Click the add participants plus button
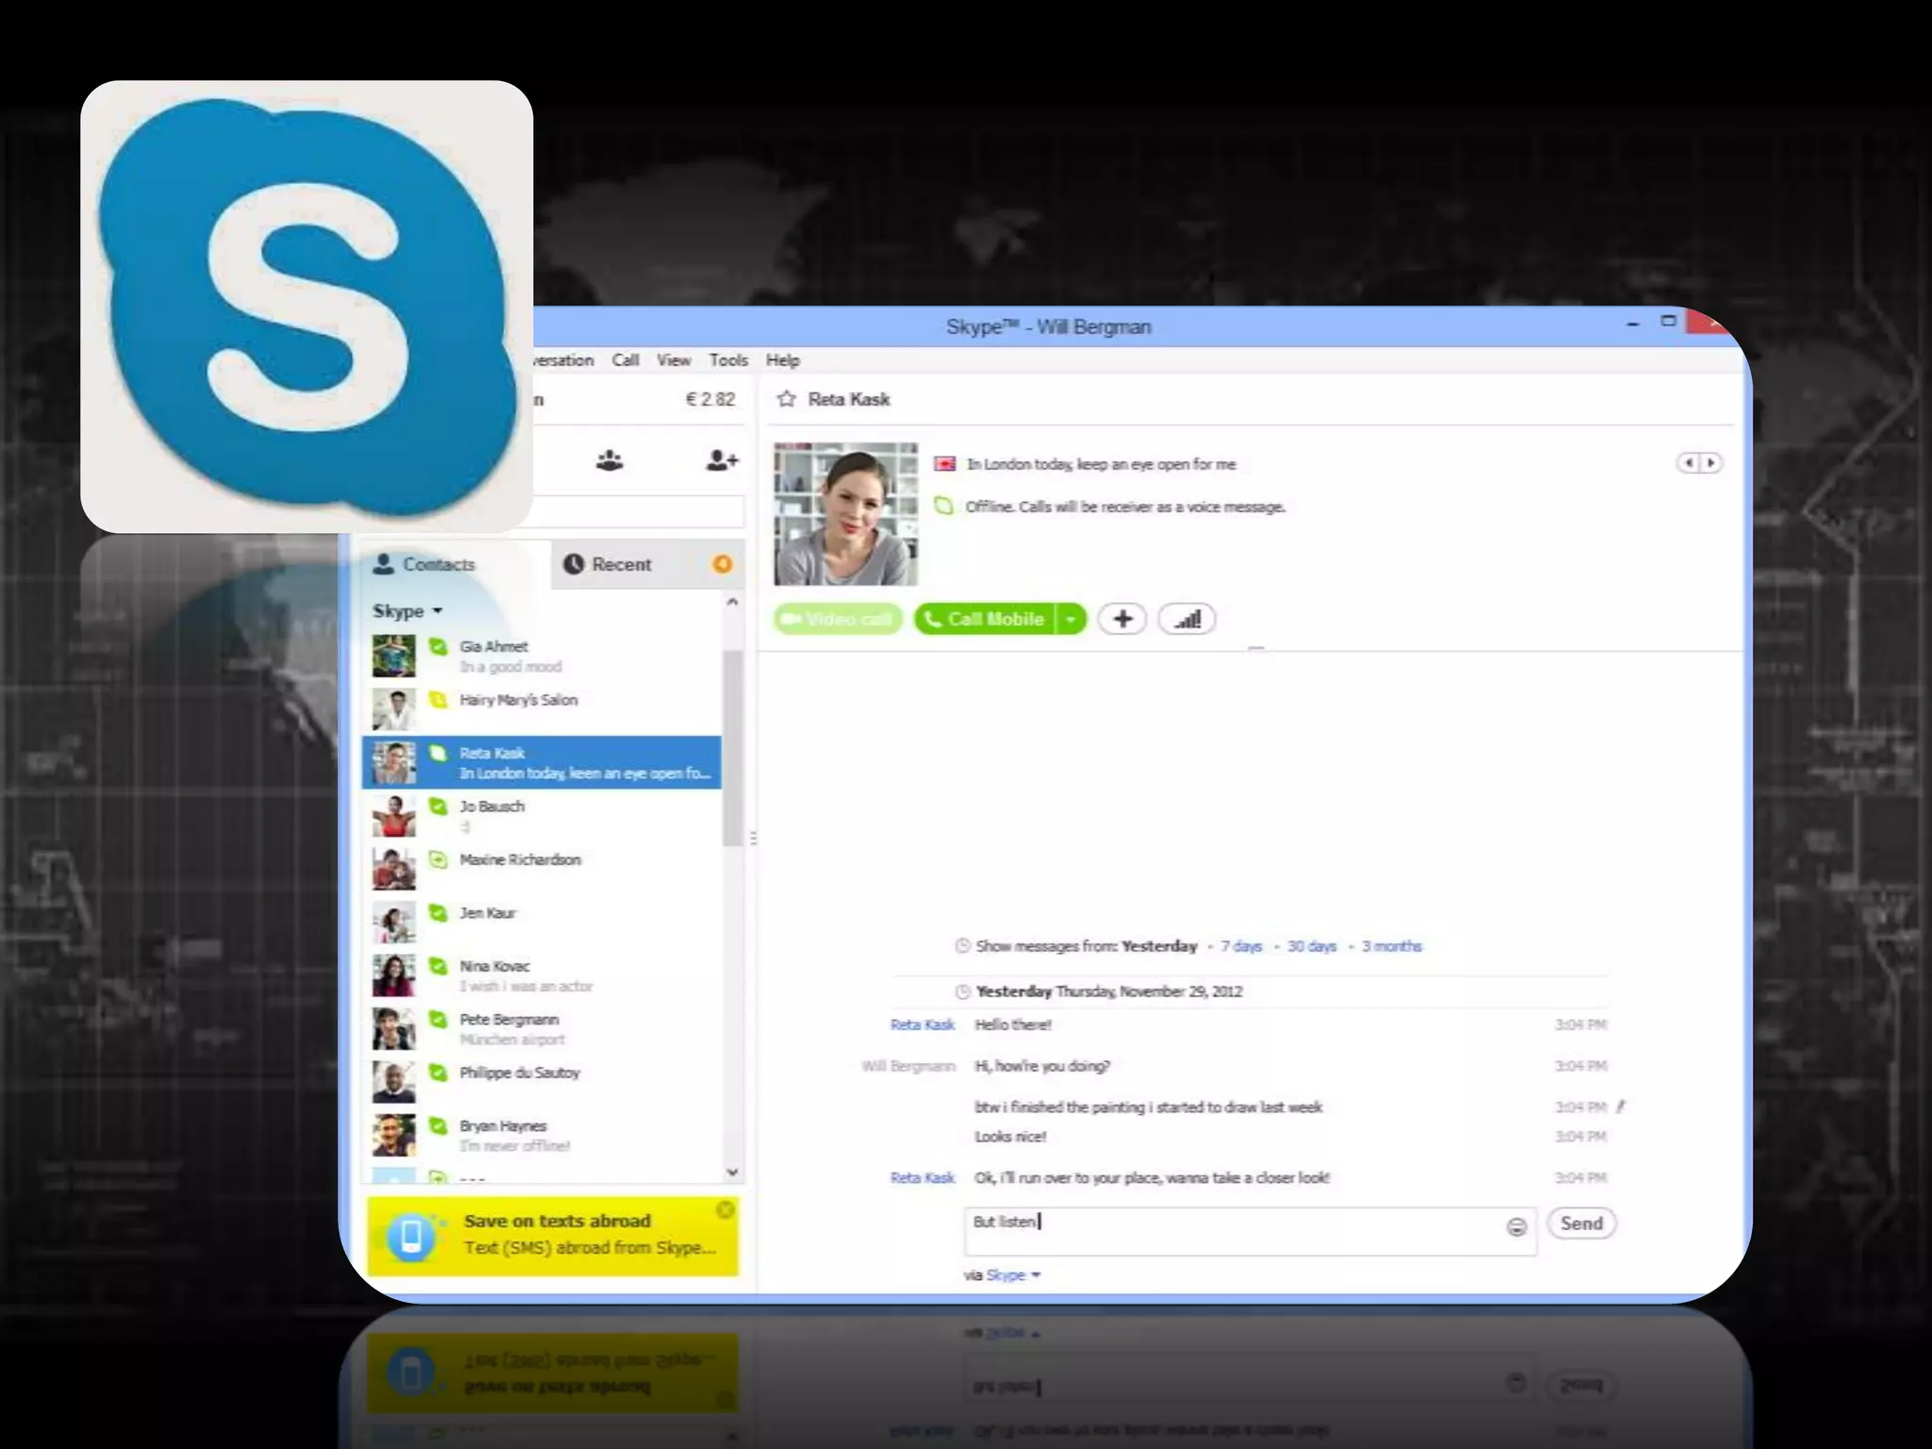 tap(1122, 619)
